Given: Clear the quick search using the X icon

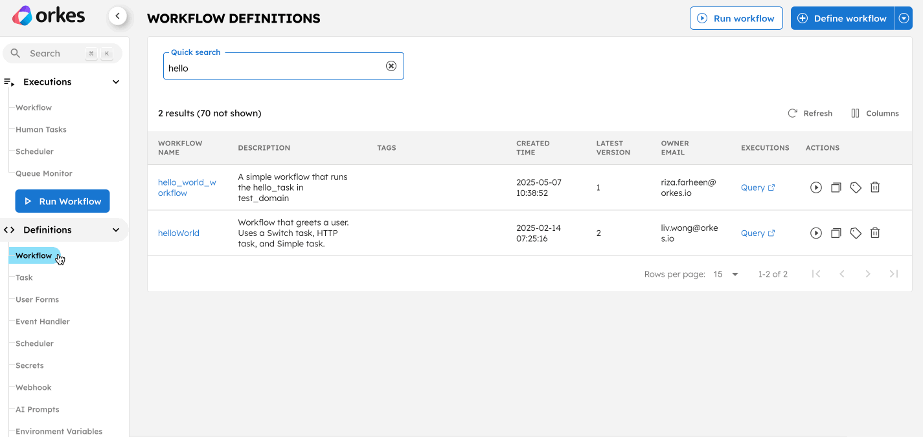Looking at the screenshot, I should [391, 65].
